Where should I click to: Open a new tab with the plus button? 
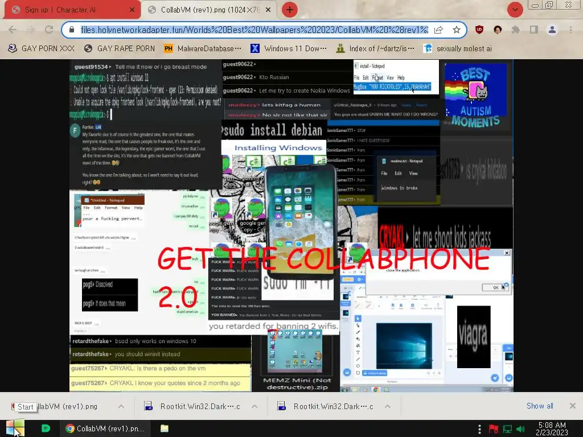(x=290, y=10)
